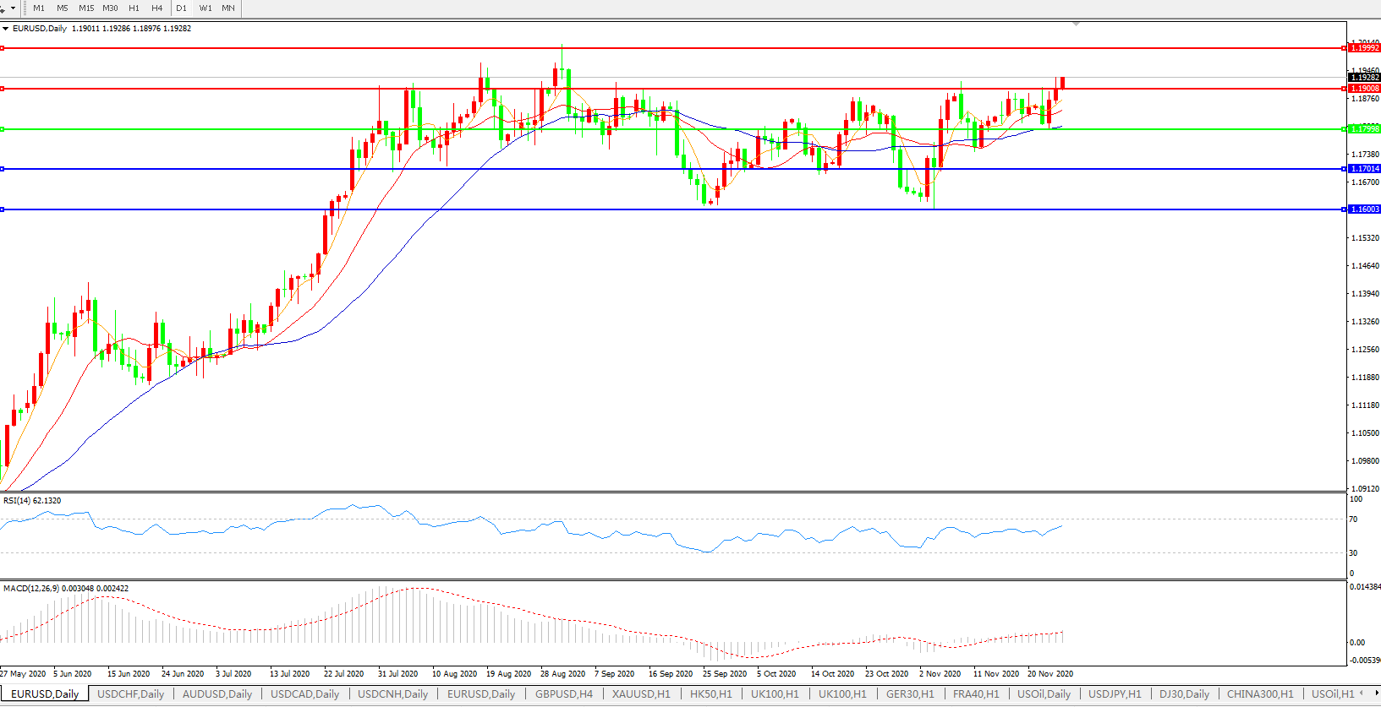The width and height of the screenshot is (1381, 707).
Task: Open the toolbar dropdown arrow at top-left
Action: (x=13, y=8)
